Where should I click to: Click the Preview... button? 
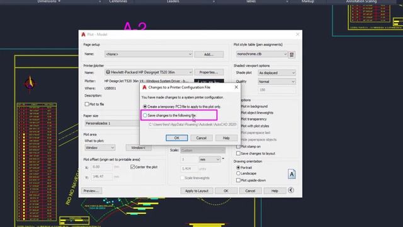tap(91, 190)
